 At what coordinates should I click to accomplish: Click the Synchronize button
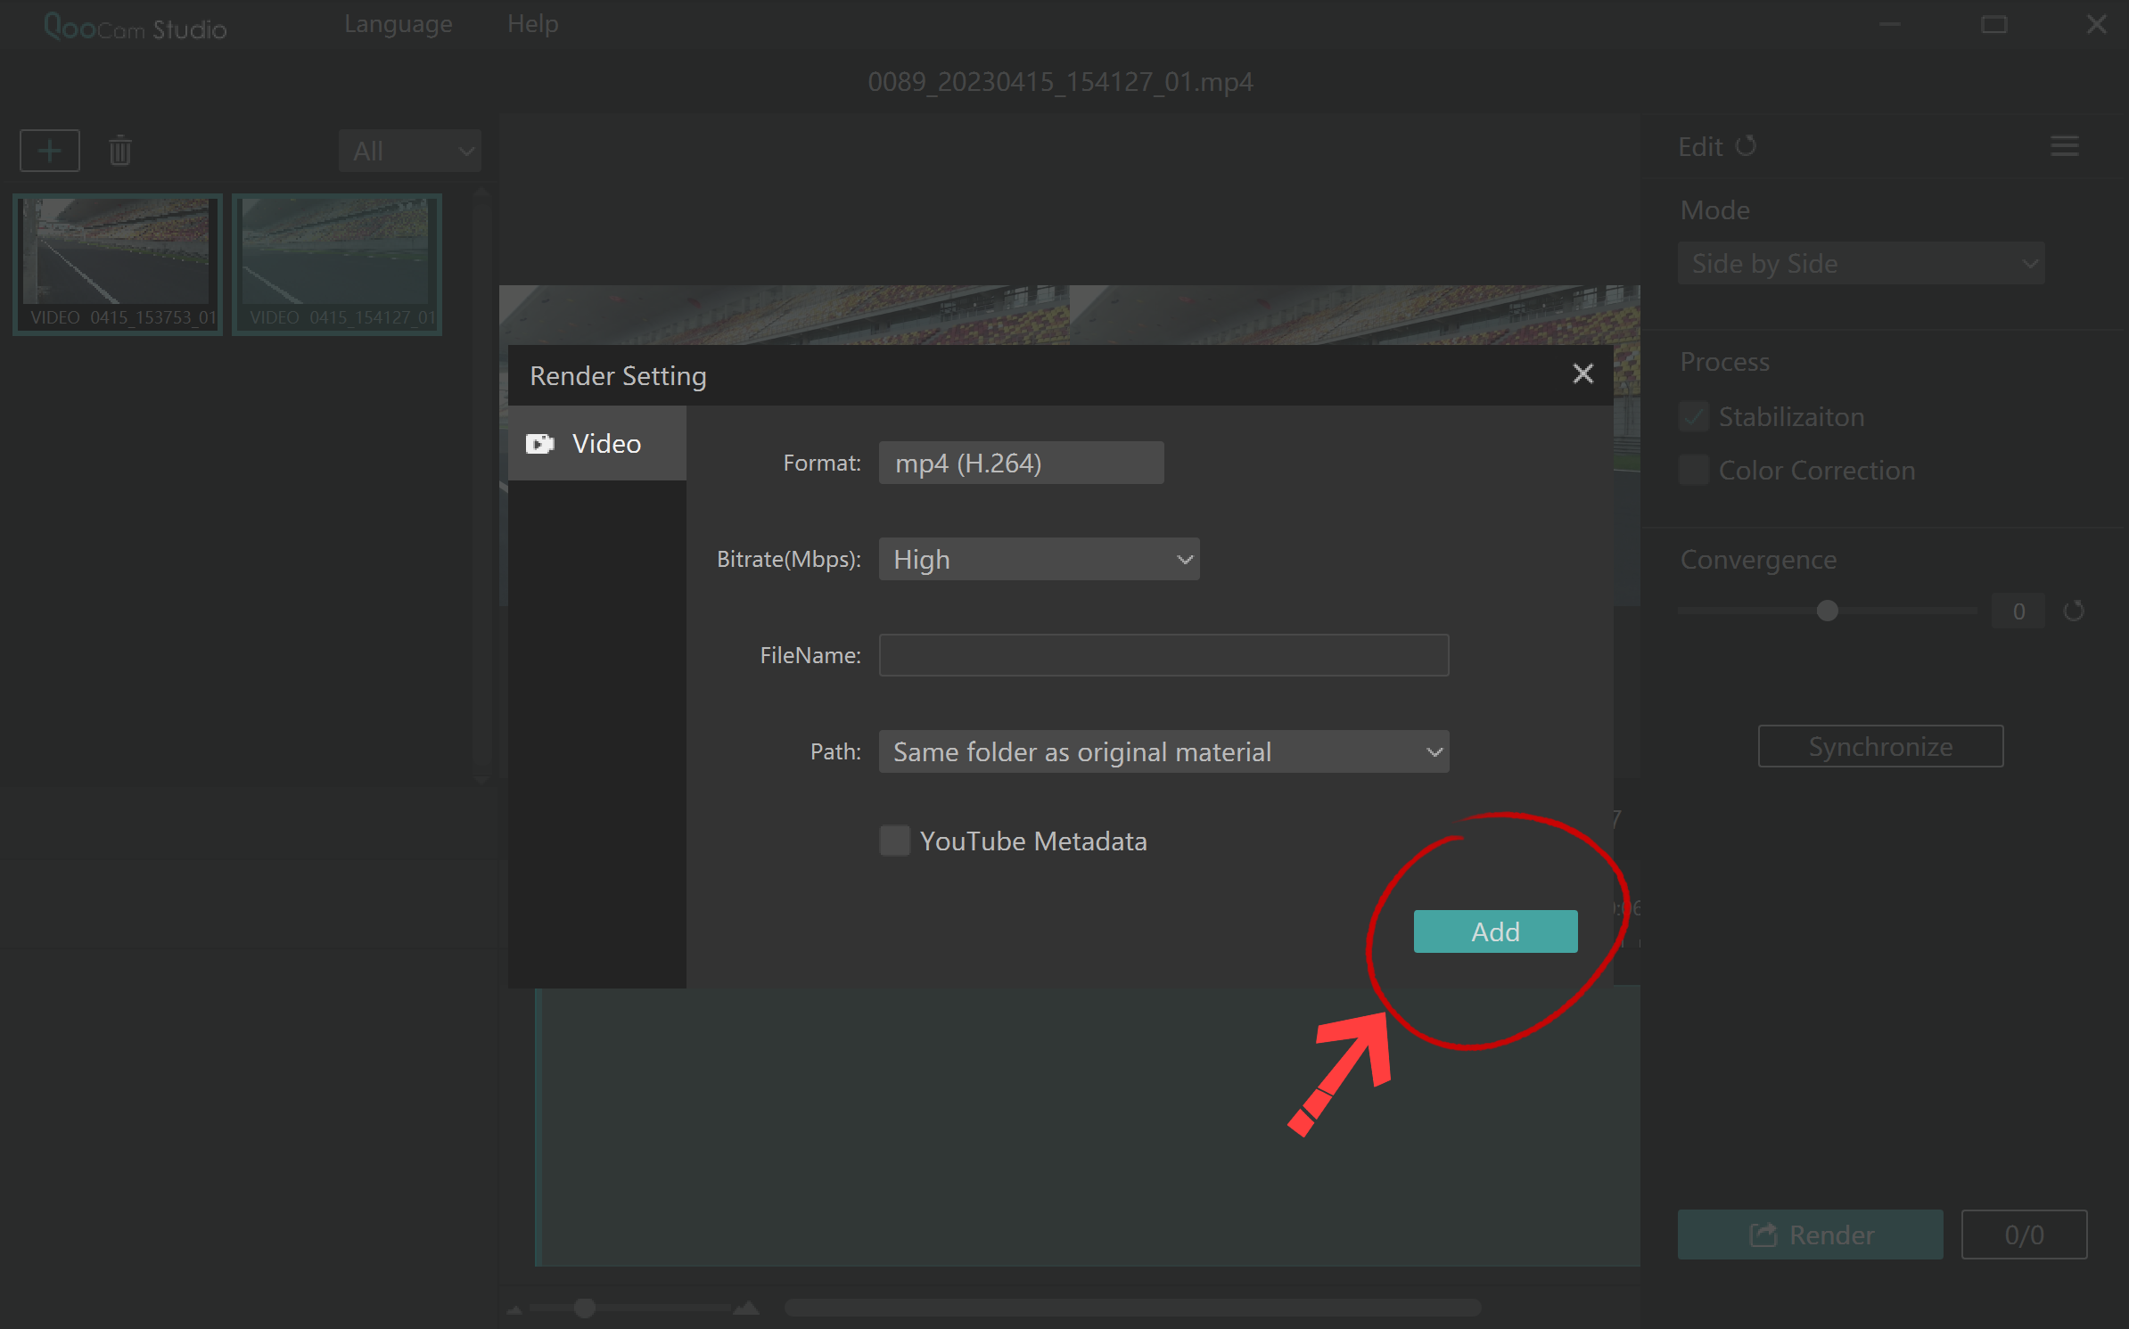coord(1879,746)
